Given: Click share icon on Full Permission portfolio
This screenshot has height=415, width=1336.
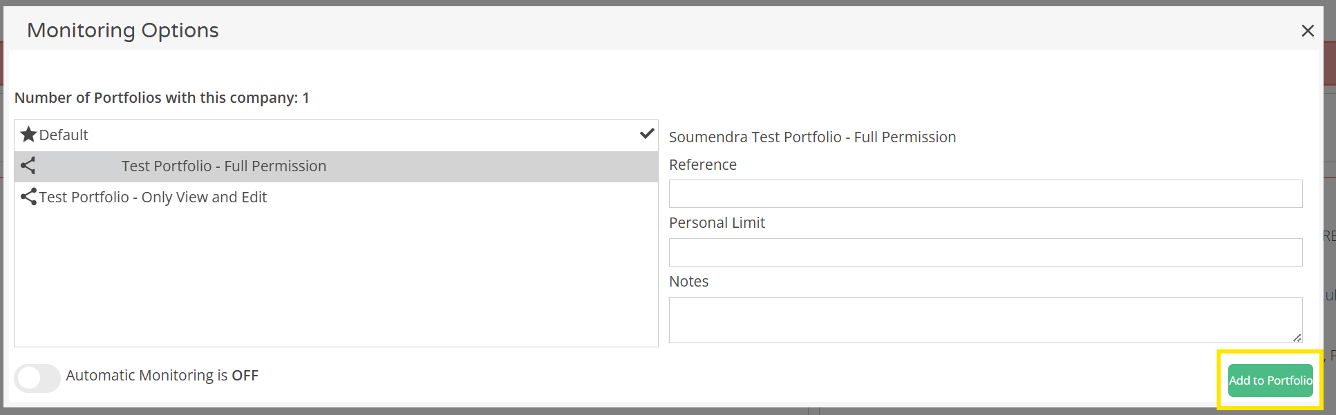Looking at the screenshot, I should (28, 166).
